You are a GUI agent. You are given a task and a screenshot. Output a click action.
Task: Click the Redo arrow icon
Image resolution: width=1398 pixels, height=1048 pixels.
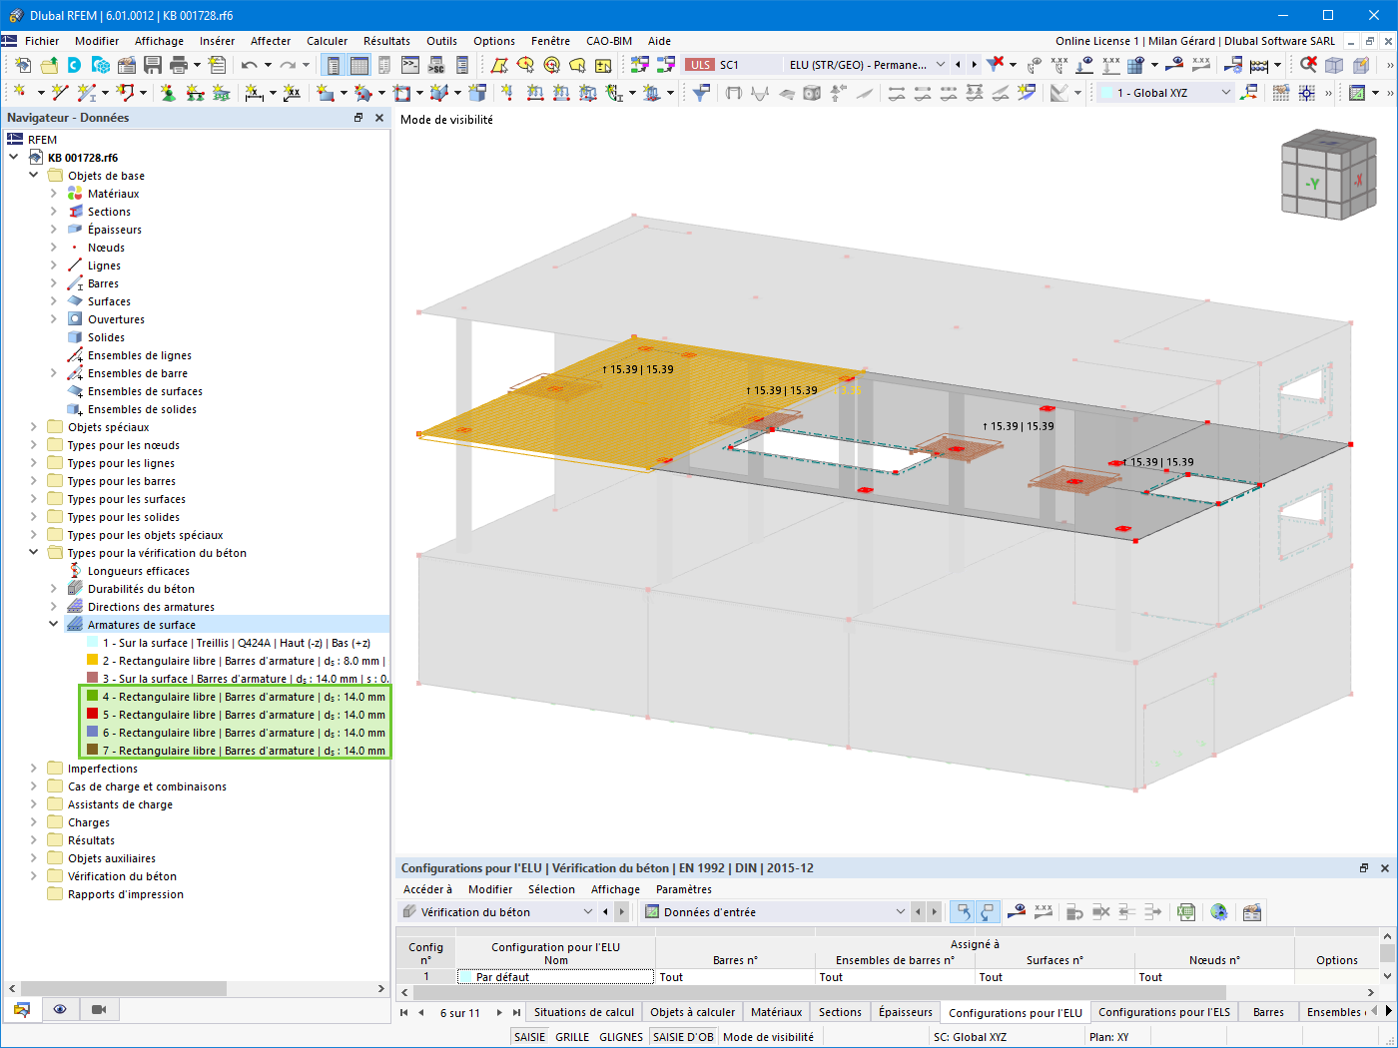pos(288,65)
